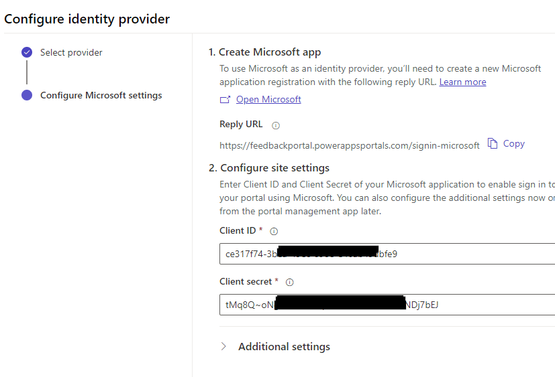The image size is (555, 377).
Task: Go back to the Select provider step
Action: 71,52
